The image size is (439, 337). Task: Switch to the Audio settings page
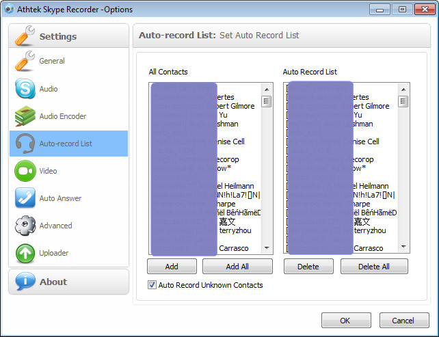(68, 88)
